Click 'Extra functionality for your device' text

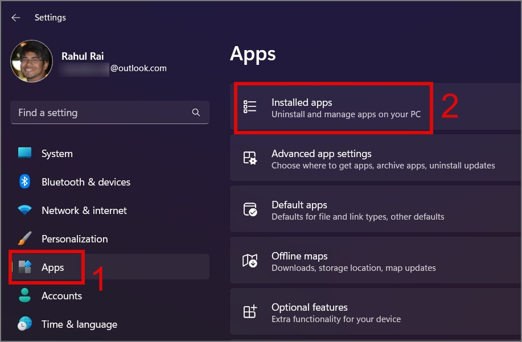[x=336, y=319]
